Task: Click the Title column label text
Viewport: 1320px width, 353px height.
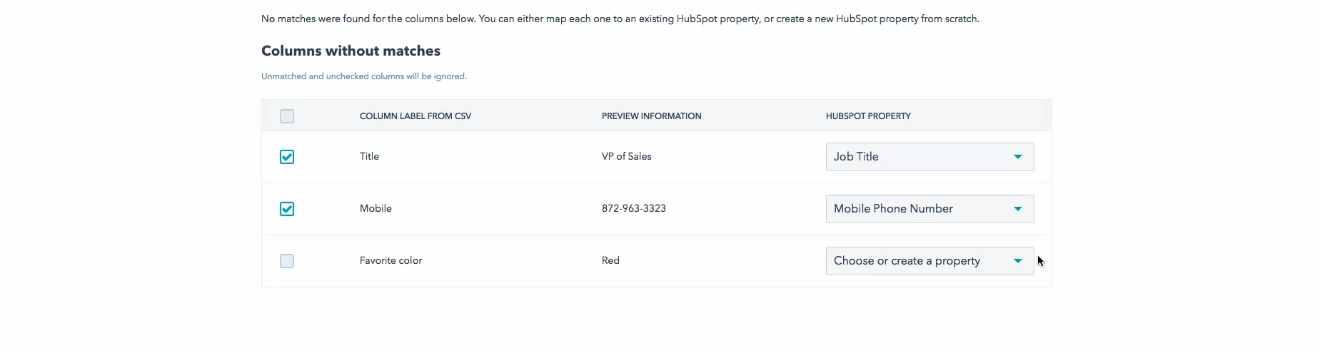Action: (369, 157)
